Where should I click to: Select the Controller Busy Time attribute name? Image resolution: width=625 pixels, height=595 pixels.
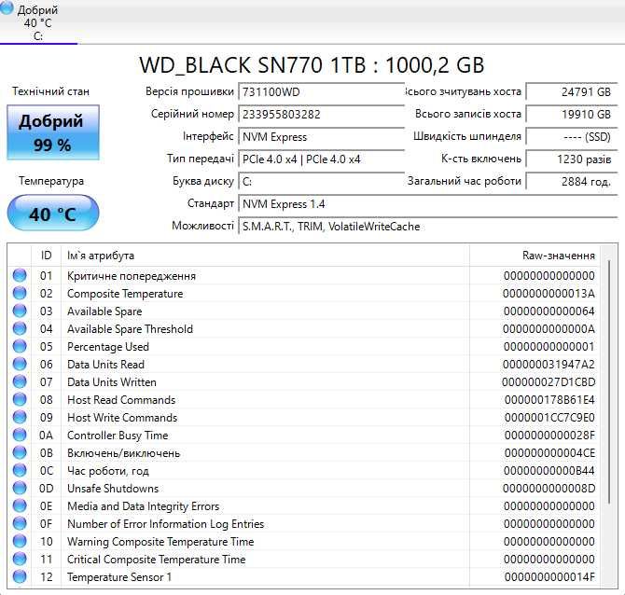pos(118,436)
